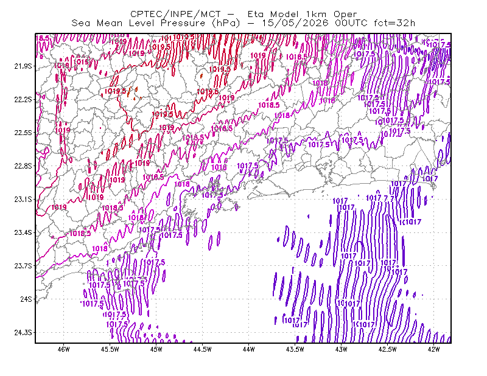Select the 42.5W longitude label
Image resolution: width=487 pixels, height=376 pixels.
[x=388, y=349]
